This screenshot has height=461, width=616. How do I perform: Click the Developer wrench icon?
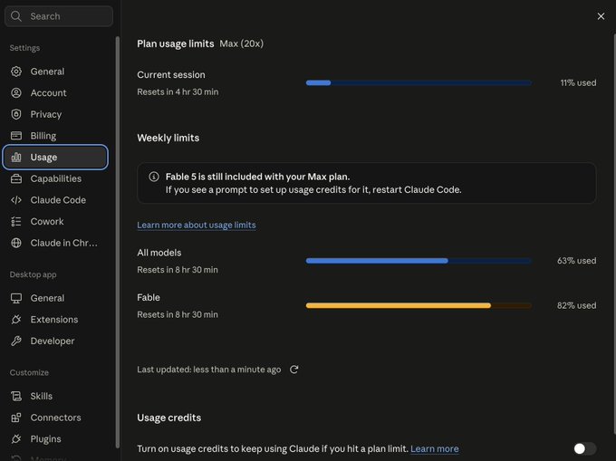(16, 341)
